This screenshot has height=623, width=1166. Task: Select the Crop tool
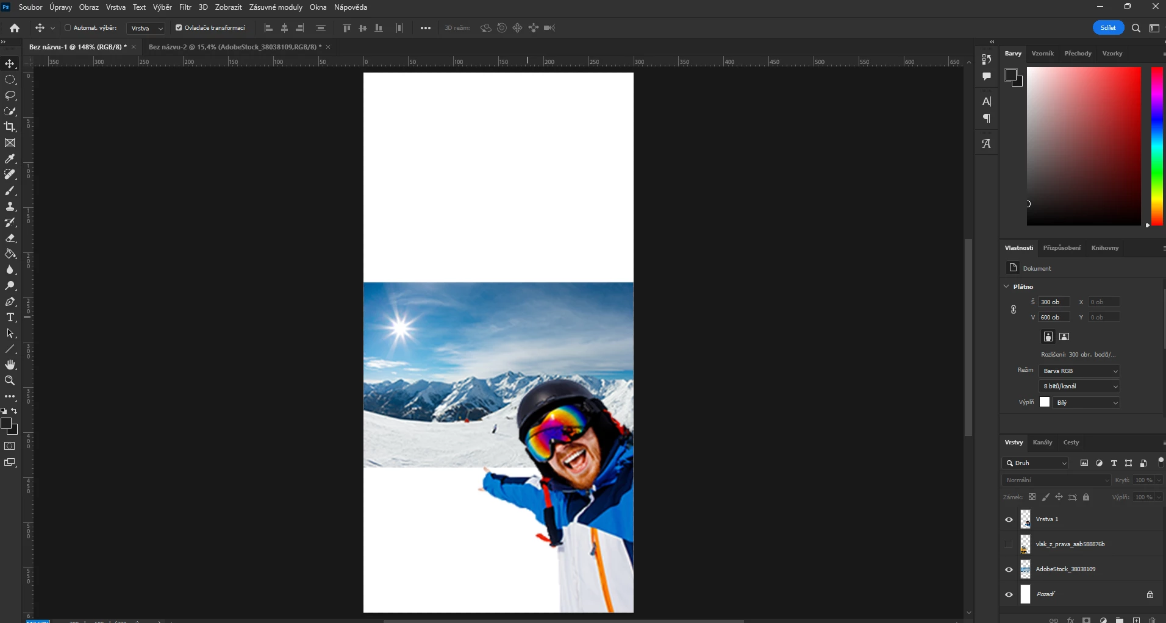(x=10, y=127)
